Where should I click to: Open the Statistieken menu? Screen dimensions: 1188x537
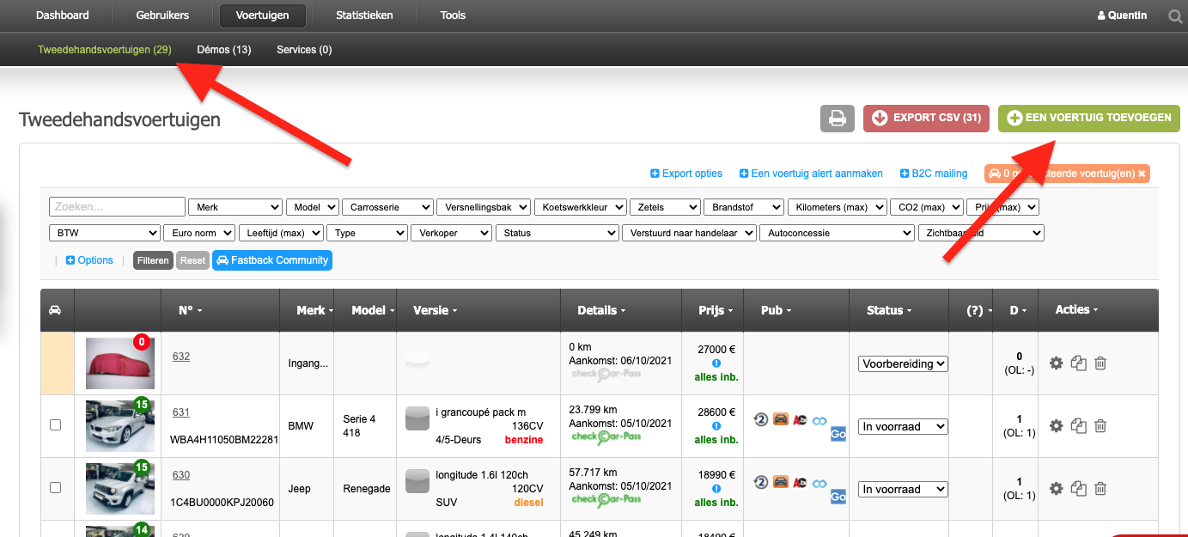364,15
